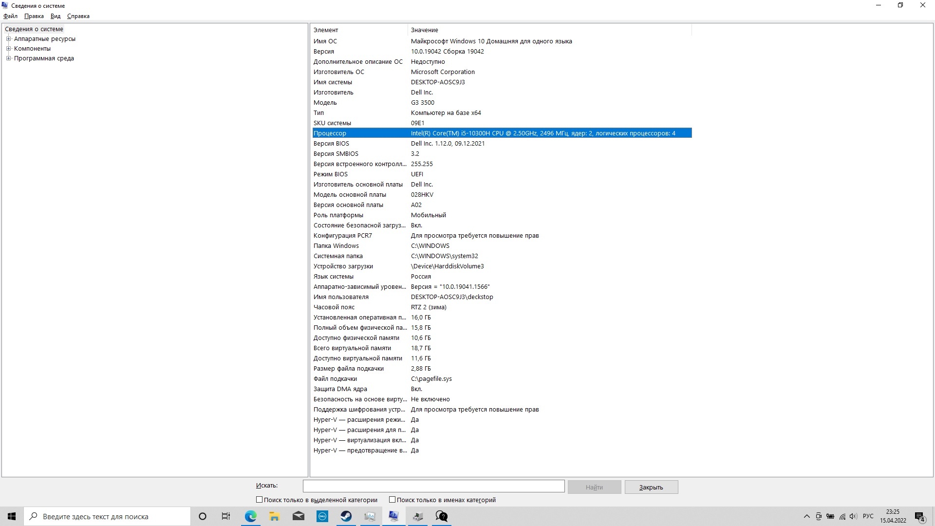Open Task View from the taskbar
The height and width of the screenshot is (526, 935).
pyautogui.click(x=226, y=516)
